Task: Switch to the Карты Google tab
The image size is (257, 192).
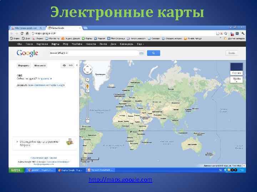Action: point(64,28)
